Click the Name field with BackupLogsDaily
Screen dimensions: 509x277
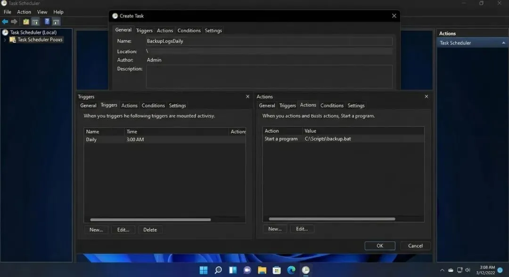tap(269, 41)
